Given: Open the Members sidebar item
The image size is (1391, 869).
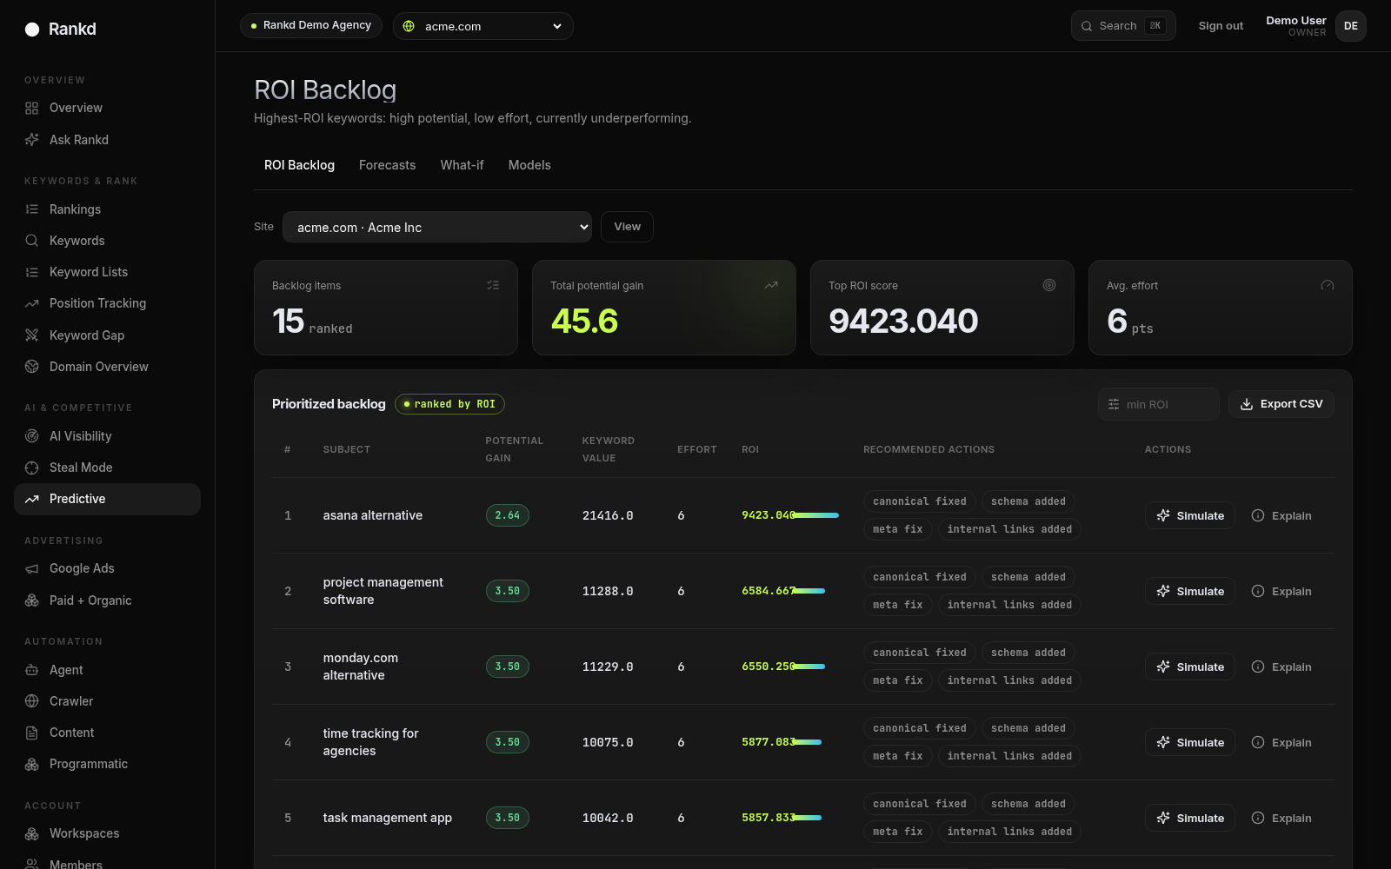Looking at the screenshot, I should (107, 864).
